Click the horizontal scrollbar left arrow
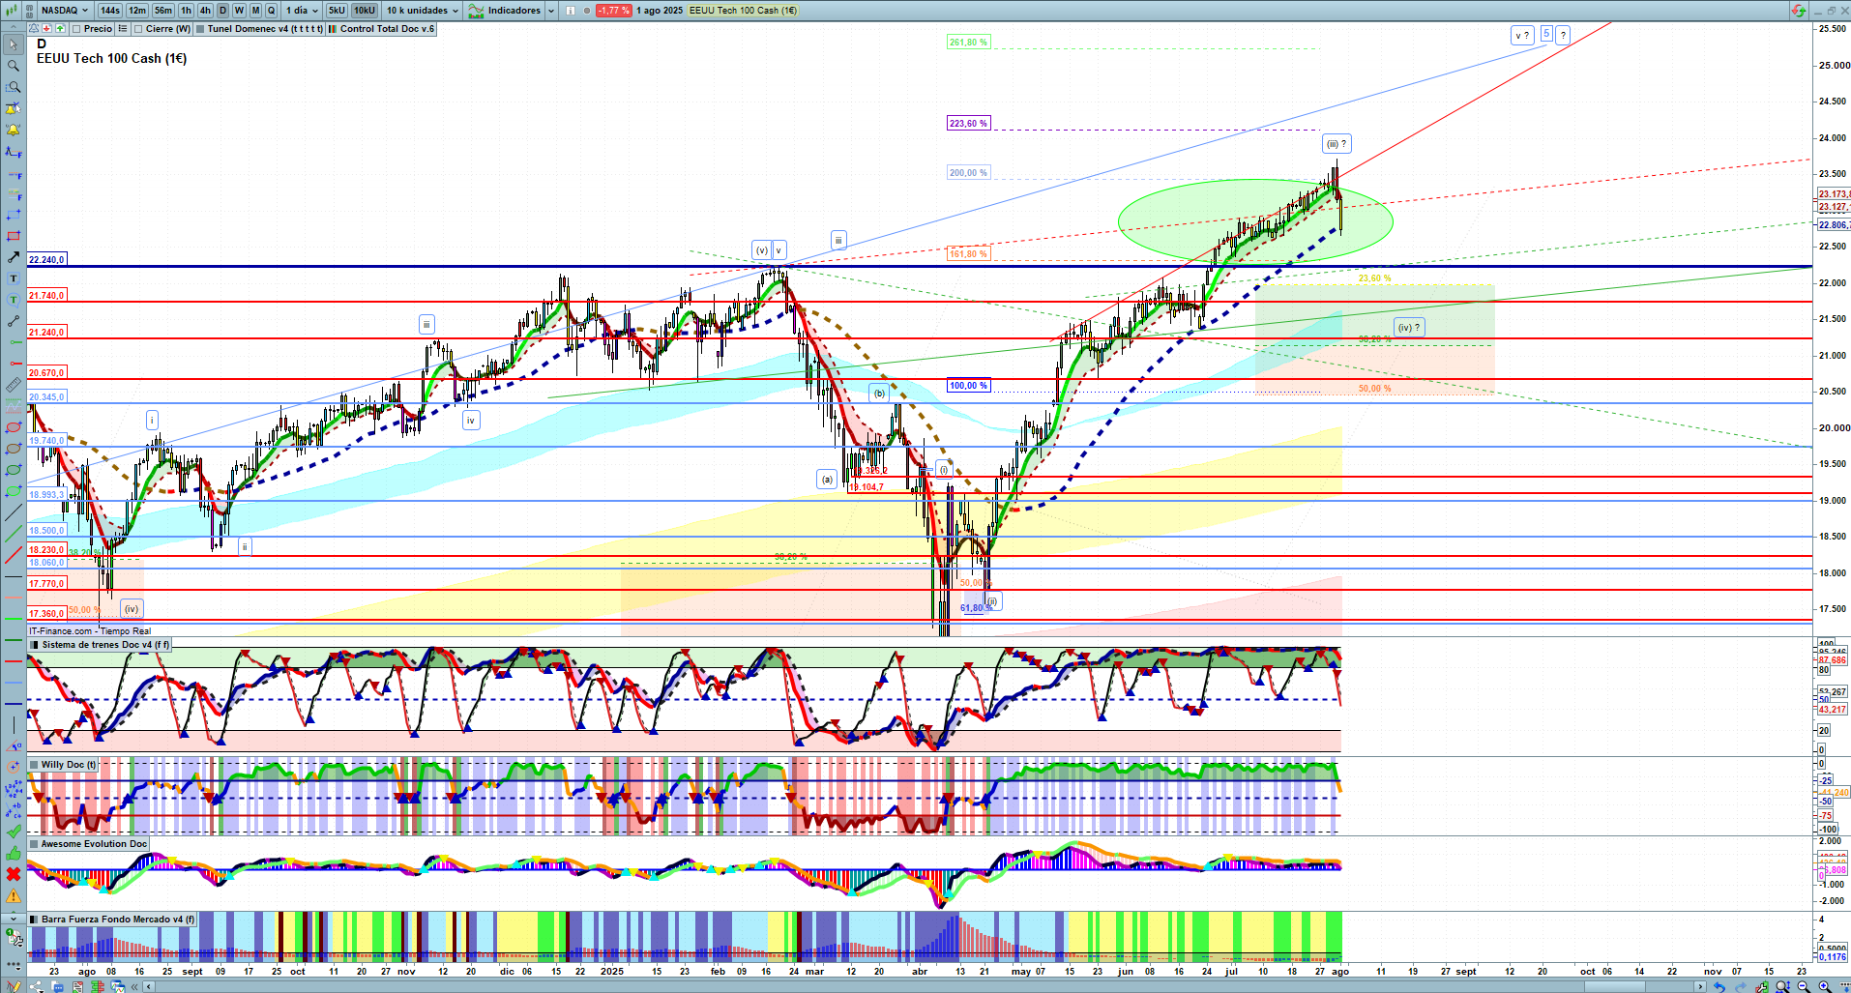The height and width of the screenshot is (993, 1851). [x=148, y=986]
